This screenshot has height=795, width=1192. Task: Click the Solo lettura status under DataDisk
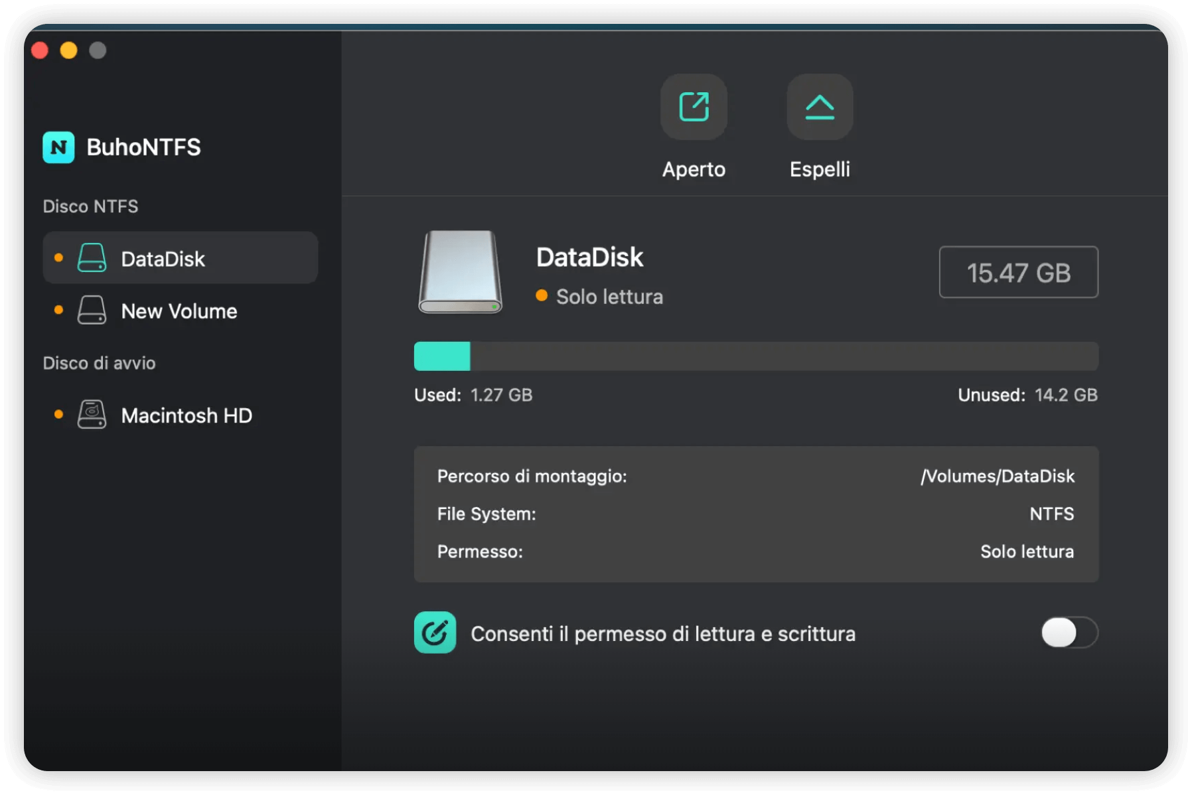coord(599,297)
